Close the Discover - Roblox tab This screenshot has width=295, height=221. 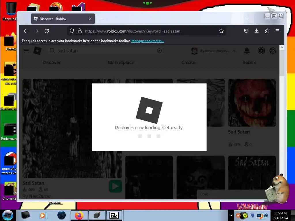(90, 19)
